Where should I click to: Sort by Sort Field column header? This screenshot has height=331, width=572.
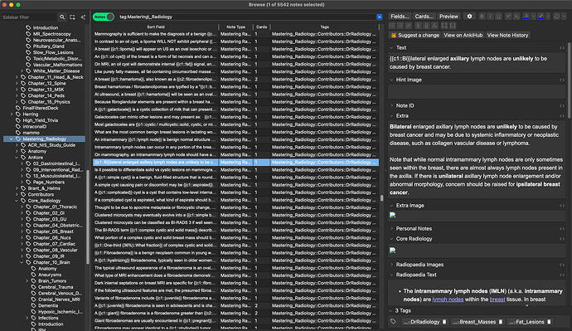156,27
